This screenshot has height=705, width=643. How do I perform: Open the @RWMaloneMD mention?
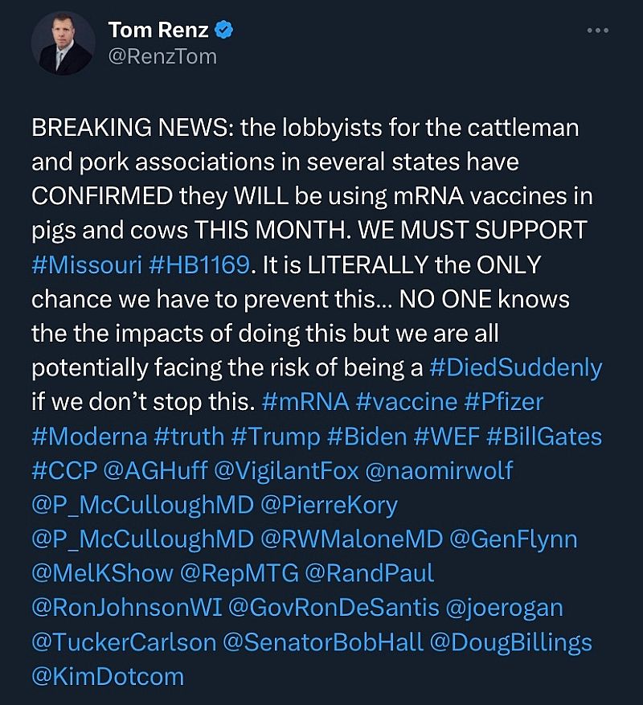point(360,539)
